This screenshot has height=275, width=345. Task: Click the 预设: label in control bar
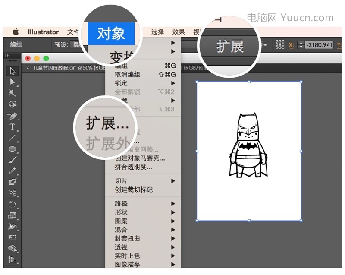click(x=61, y=45)
